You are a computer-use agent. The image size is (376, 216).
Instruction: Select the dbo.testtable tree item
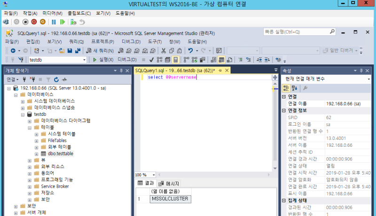pos(61,154)
